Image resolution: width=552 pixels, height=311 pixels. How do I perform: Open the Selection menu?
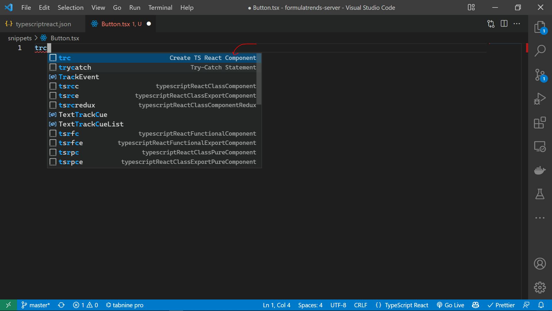[x=70, y=7]
